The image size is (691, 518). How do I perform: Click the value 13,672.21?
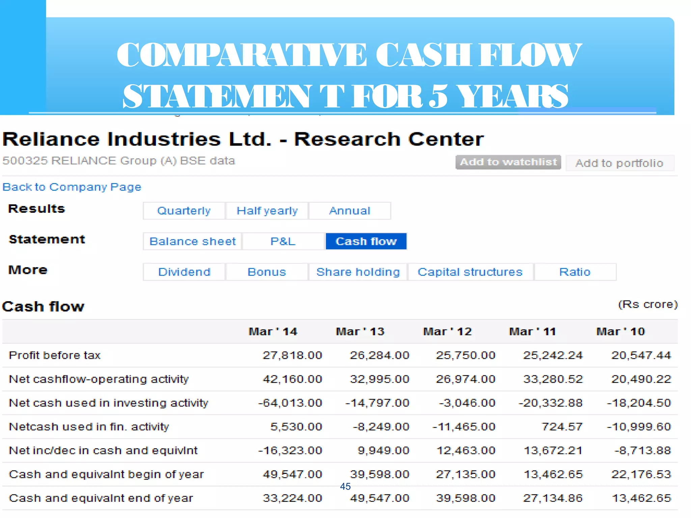553,451
